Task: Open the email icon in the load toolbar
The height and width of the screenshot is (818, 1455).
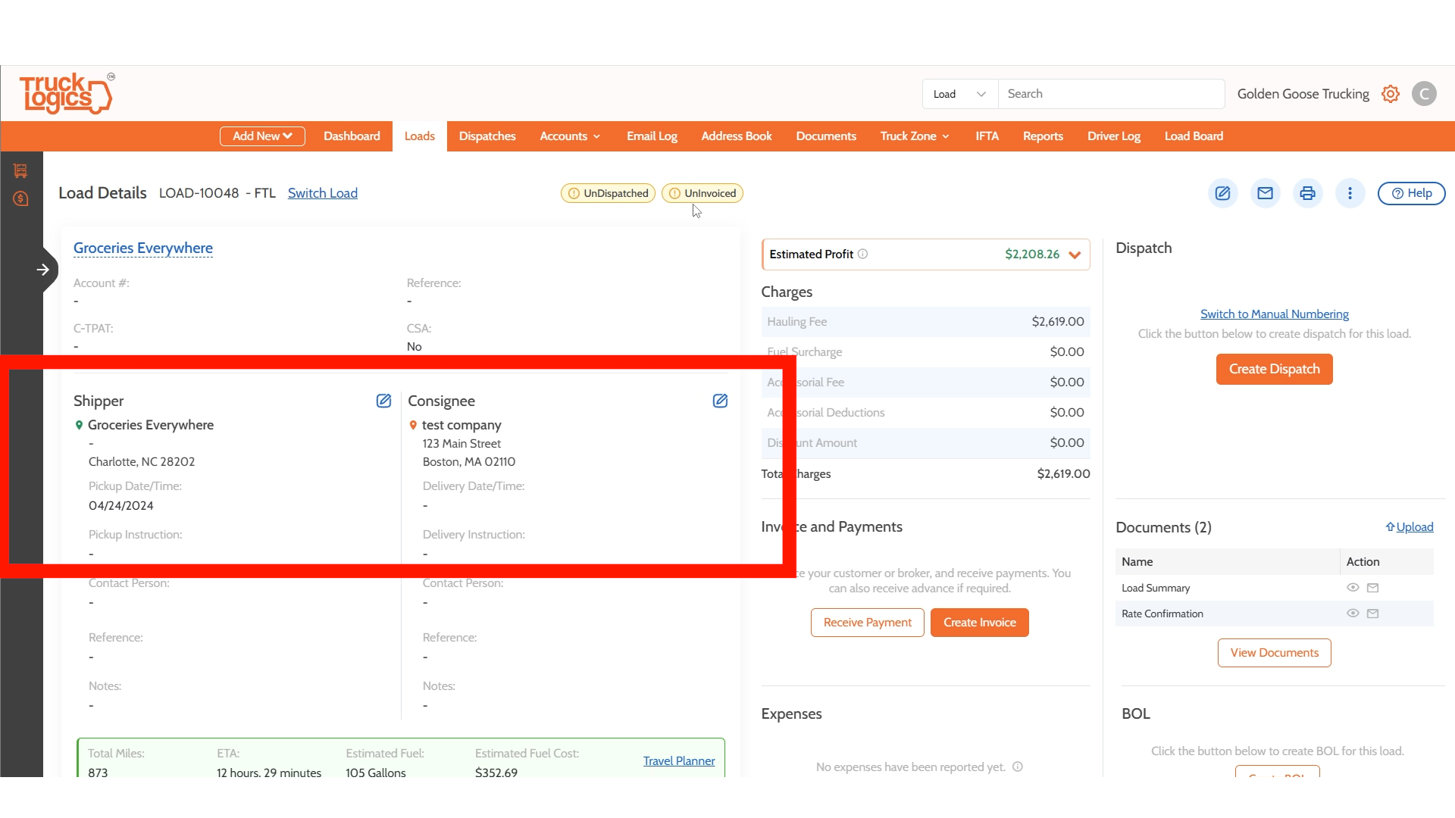Action: (1265, 193)
